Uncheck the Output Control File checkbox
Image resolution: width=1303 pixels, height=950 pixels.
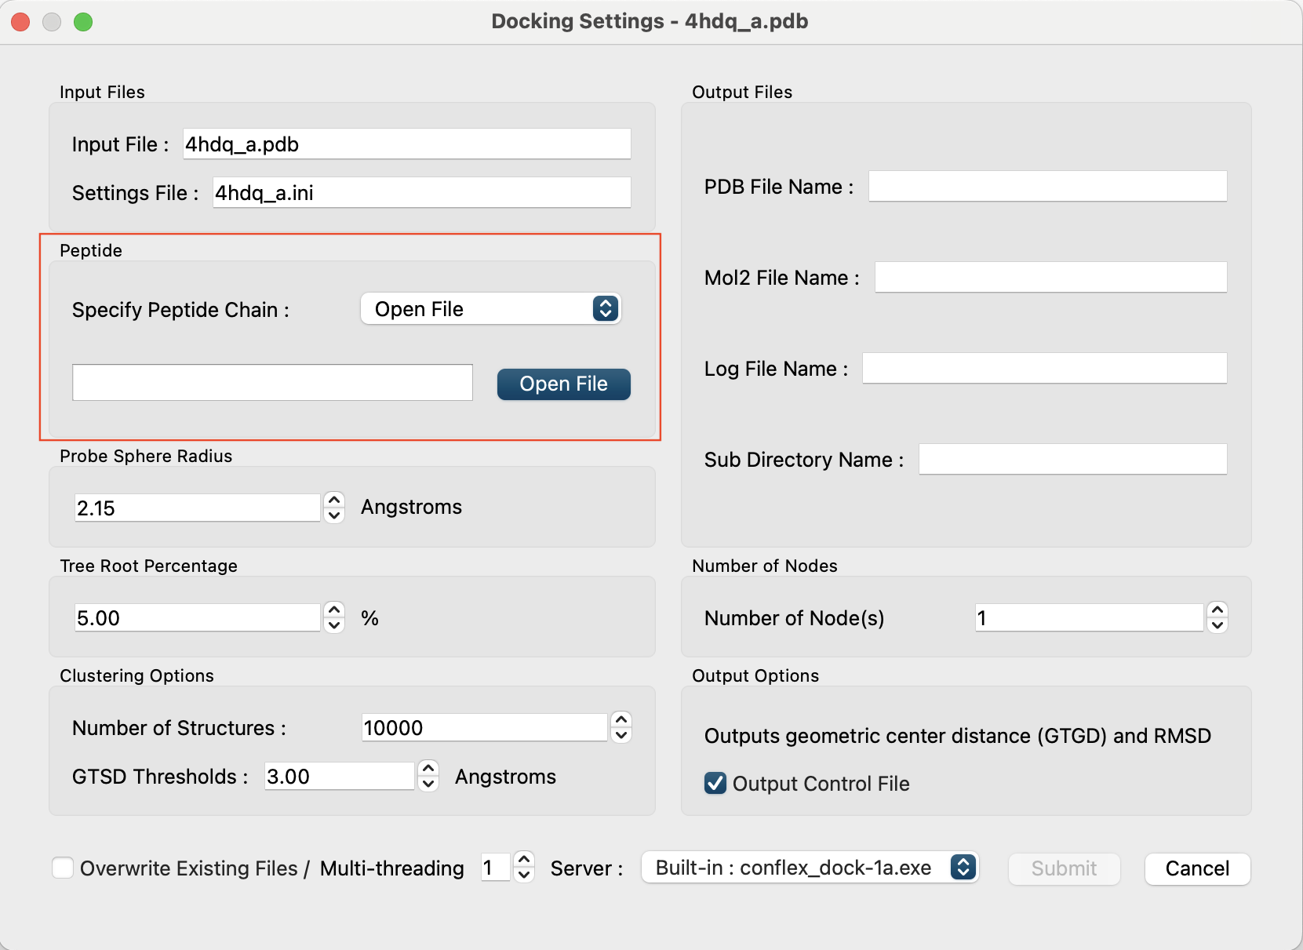pyautogui.click(x=715, y=783)
